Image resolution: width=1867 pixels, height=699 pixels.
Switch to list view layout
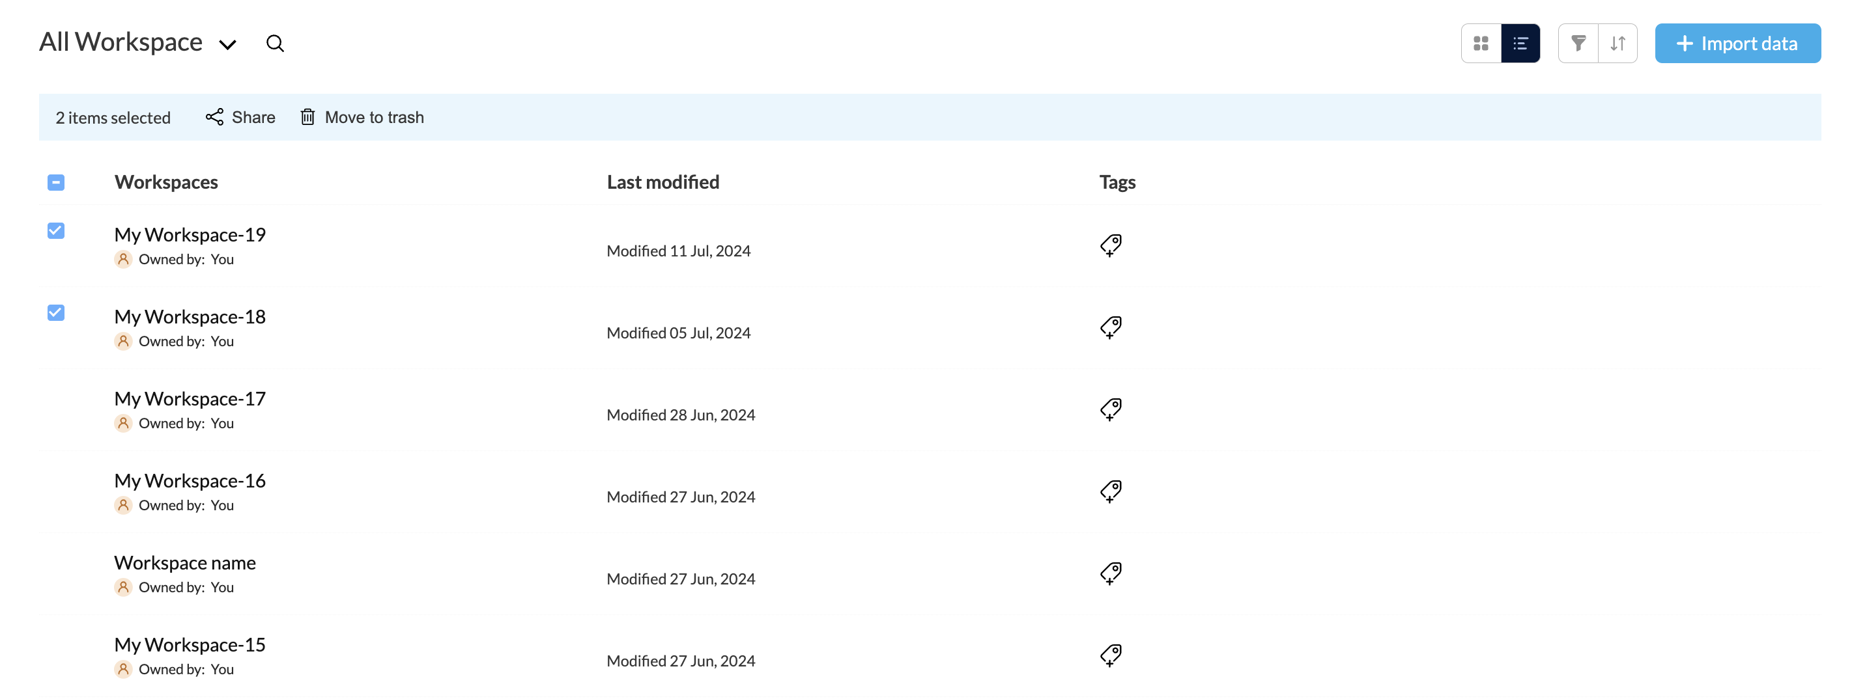(x=1520, y=44)
